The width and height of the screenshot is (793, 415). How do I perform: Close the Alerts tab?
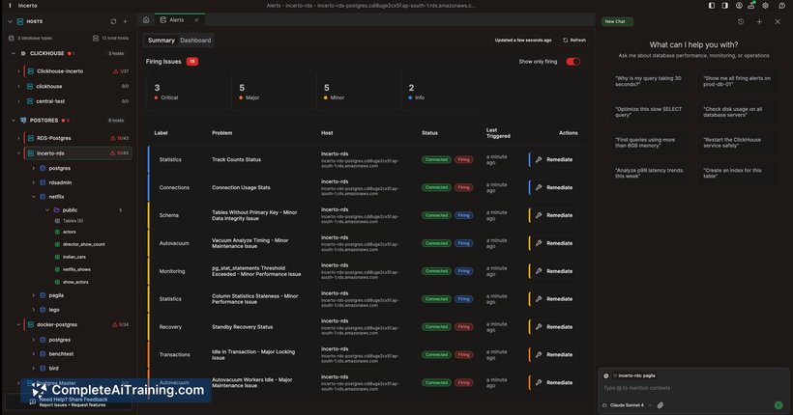tap(196, 19)
